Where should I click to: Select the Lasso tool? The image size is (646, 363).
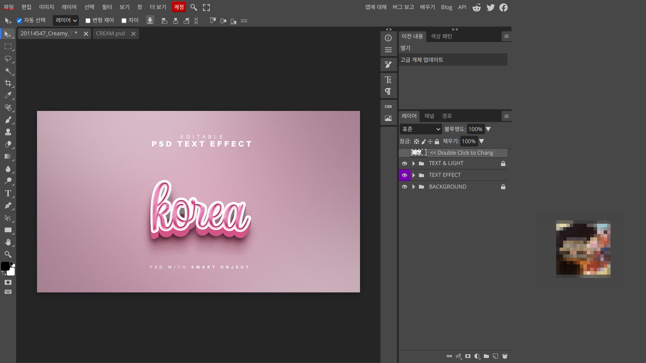8,59
